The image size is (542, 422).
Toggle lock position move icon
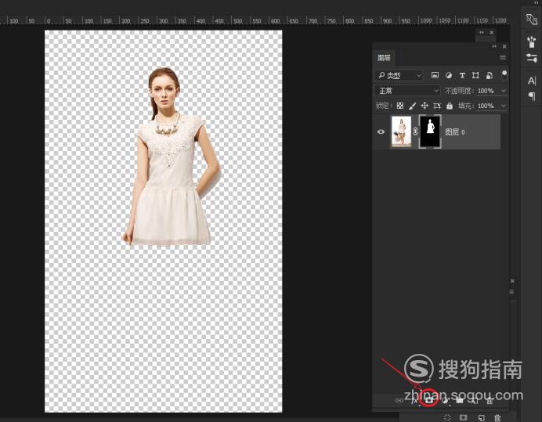(x=425, y=106)
